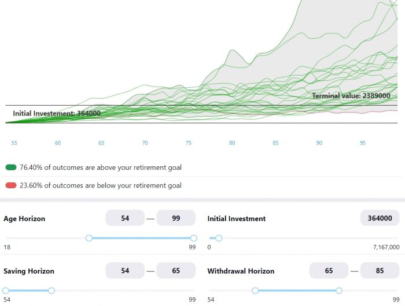This screenshot has width=405, height=306.
Task: Toggle the green above-goal legend marker
Action: coord(10,167)
